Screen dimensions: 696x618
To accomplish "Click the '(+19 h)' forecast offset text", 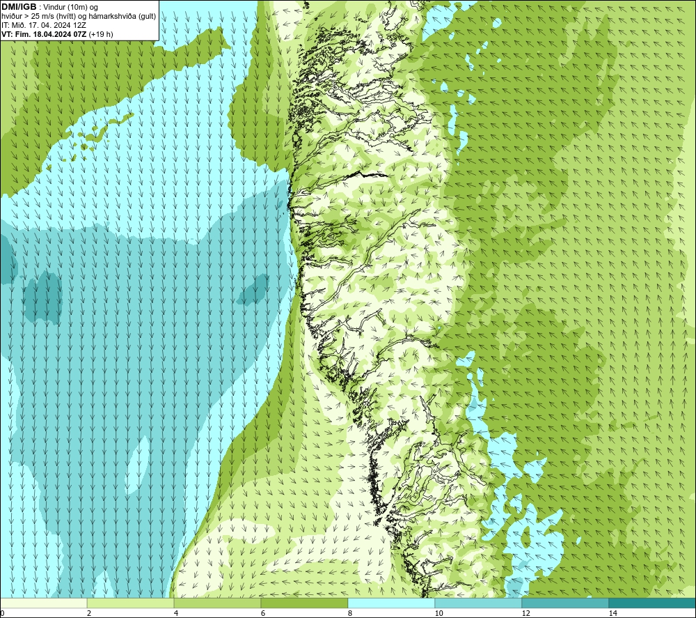I will point(101,34).
